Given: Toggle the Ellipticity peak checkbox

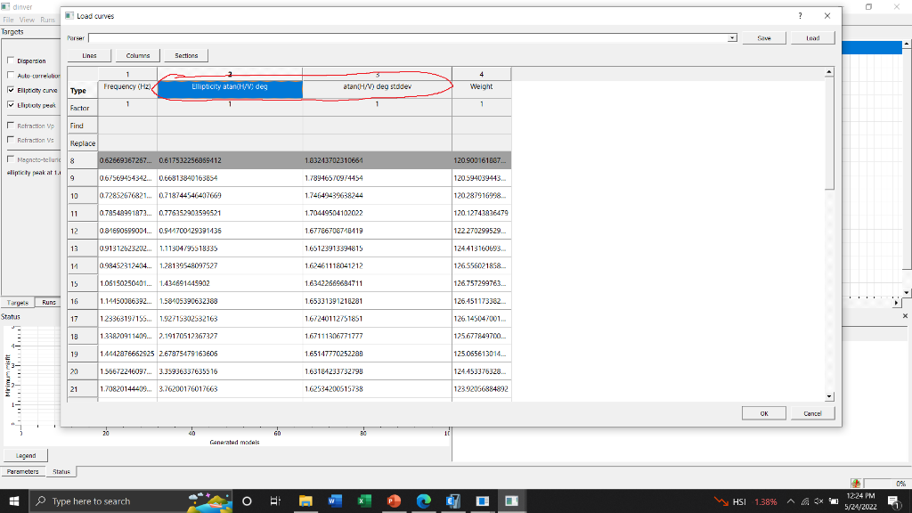Looking at the screenshot, I should click(x=10, y=105).
